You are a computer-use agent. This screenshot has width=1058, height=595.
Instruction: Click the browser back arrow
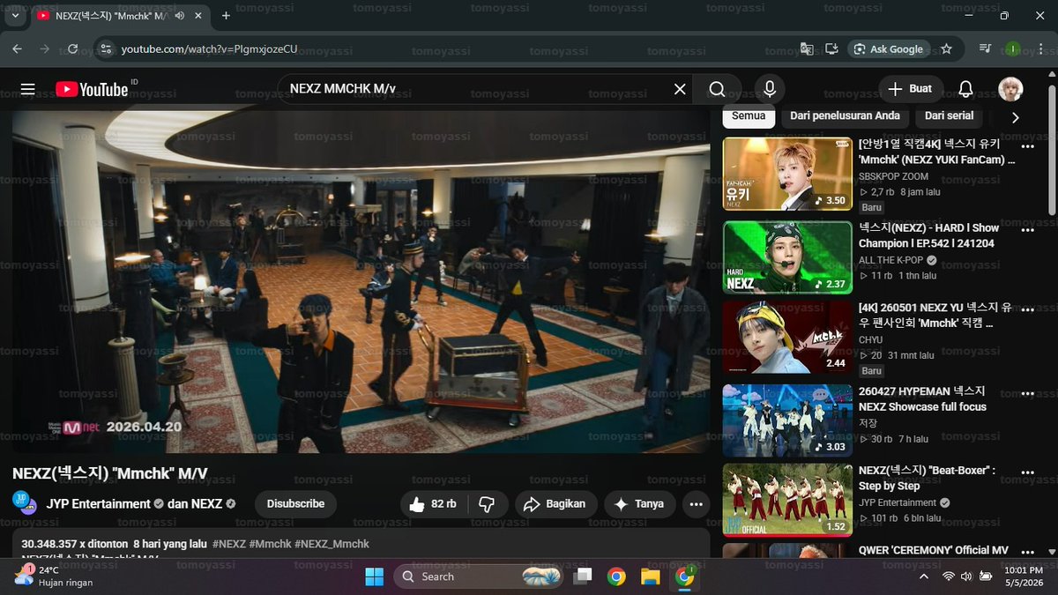point(18,49)
